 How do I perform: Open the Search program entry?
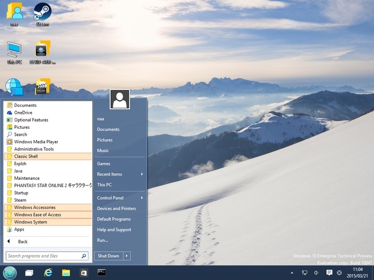[x=48, y=134]
